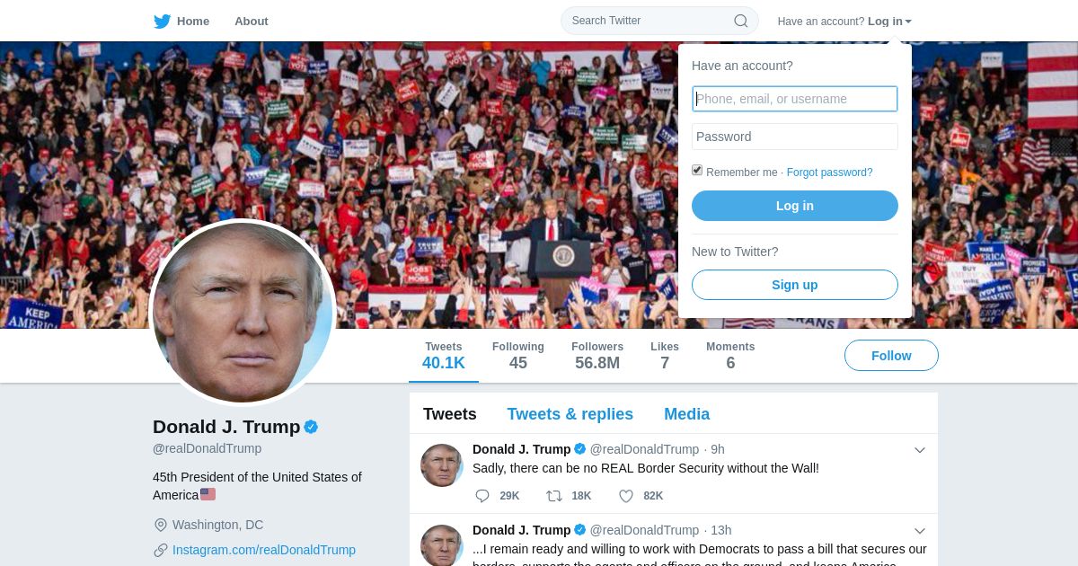Toggle the Remember me checkbox
This screenshot has width=1078, height=566.
click(697, 171)
